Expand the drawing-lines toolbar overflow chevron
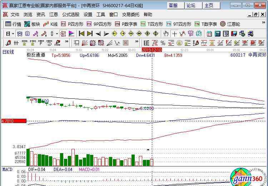268x186 pixels. click(67, 41)
